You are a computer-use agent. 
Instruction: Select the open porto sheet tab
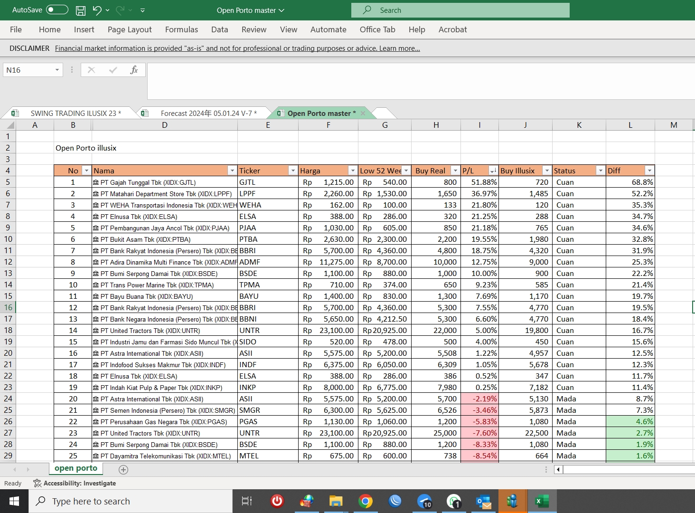pos(76,468)
